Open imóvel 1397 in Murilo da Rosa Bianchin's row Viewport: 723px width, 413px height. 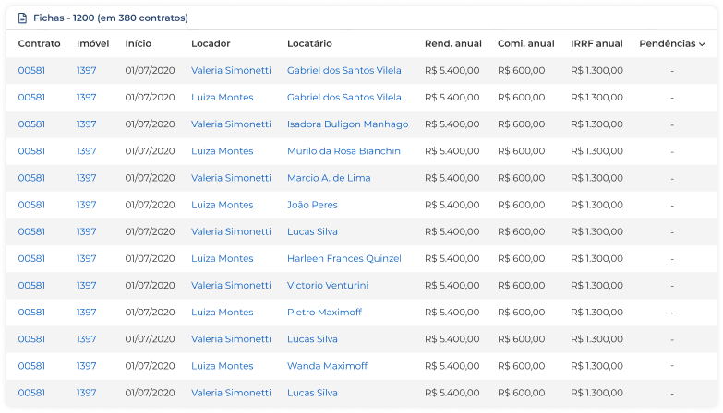coord(86,151)
